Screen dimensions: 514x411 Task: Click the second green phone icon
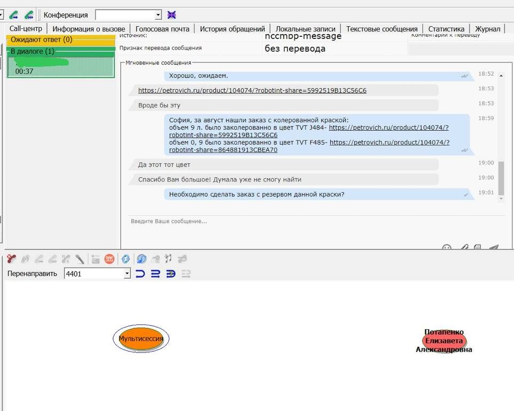[29, 15]
